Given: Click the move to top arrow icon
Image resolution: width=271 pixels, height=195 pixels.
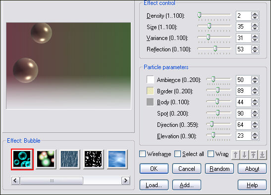Looking at the screenshot, I should pos(253,155).
